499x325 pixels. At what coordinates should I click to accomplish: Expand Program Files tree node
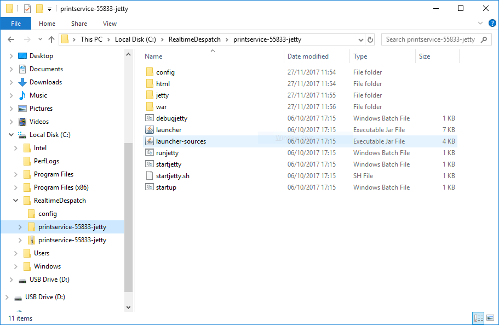coord(15,174)
